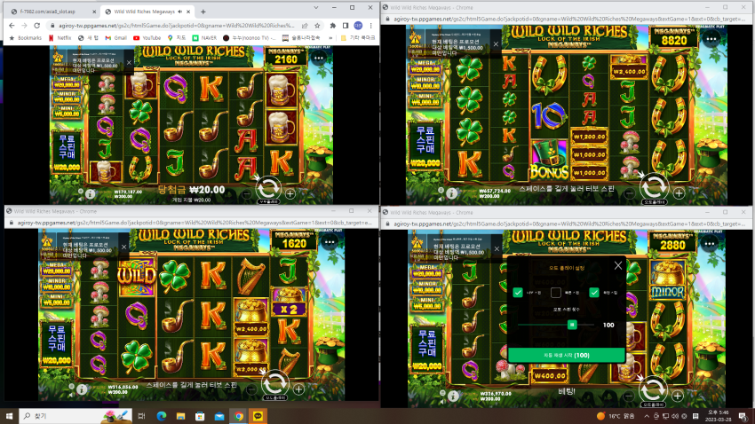This screenshot has width=755, height=424.
Task: Open the info icon in bottom-right game
Action: coord(453,397)
